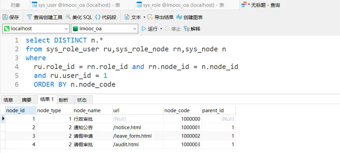Viewport: 340px width, 153px height.
Task: Click the Create Chart (创建图表) icon
Action: 179,17
